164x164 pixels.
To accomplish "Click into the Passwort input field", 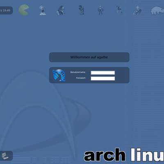I will coord(103,78).
